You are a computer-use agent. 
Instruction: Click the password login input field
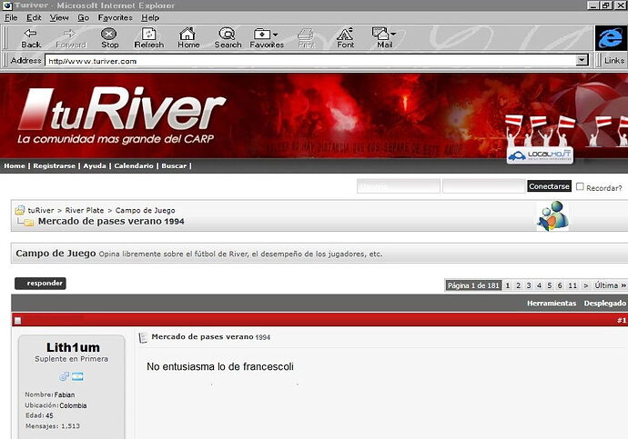[x=484, y=186]
